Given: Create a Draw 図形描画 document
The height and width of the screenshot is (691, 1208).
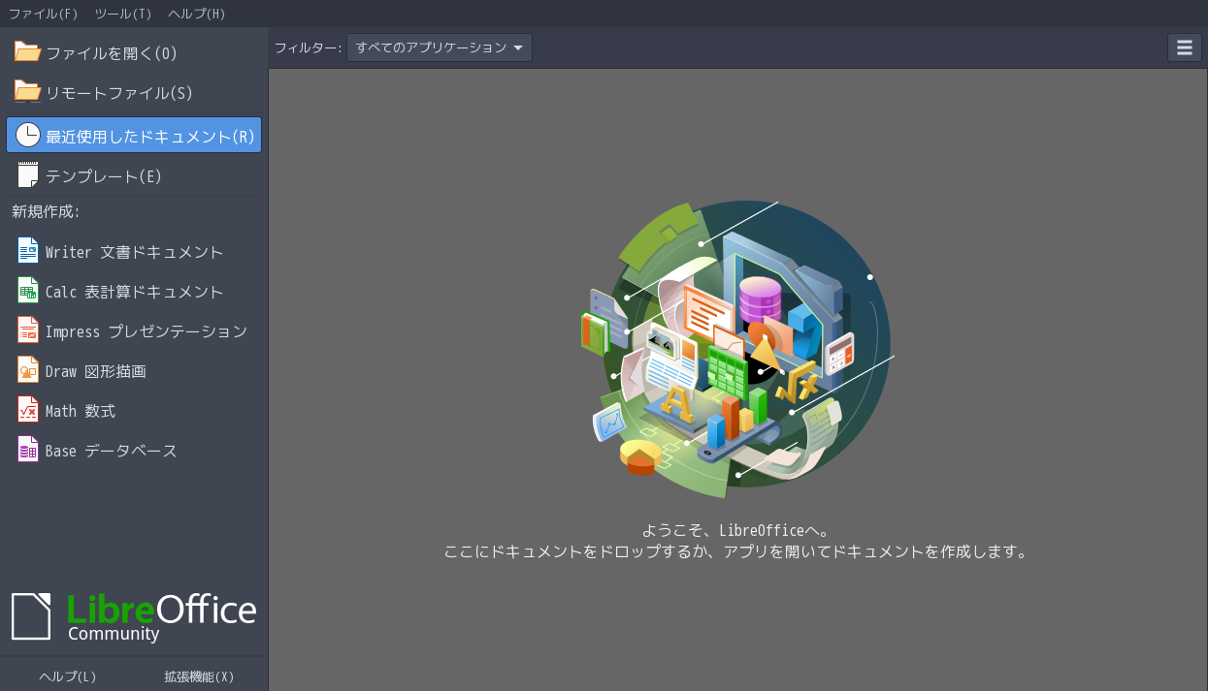Looking at the screenshot, I should [97, 370].
